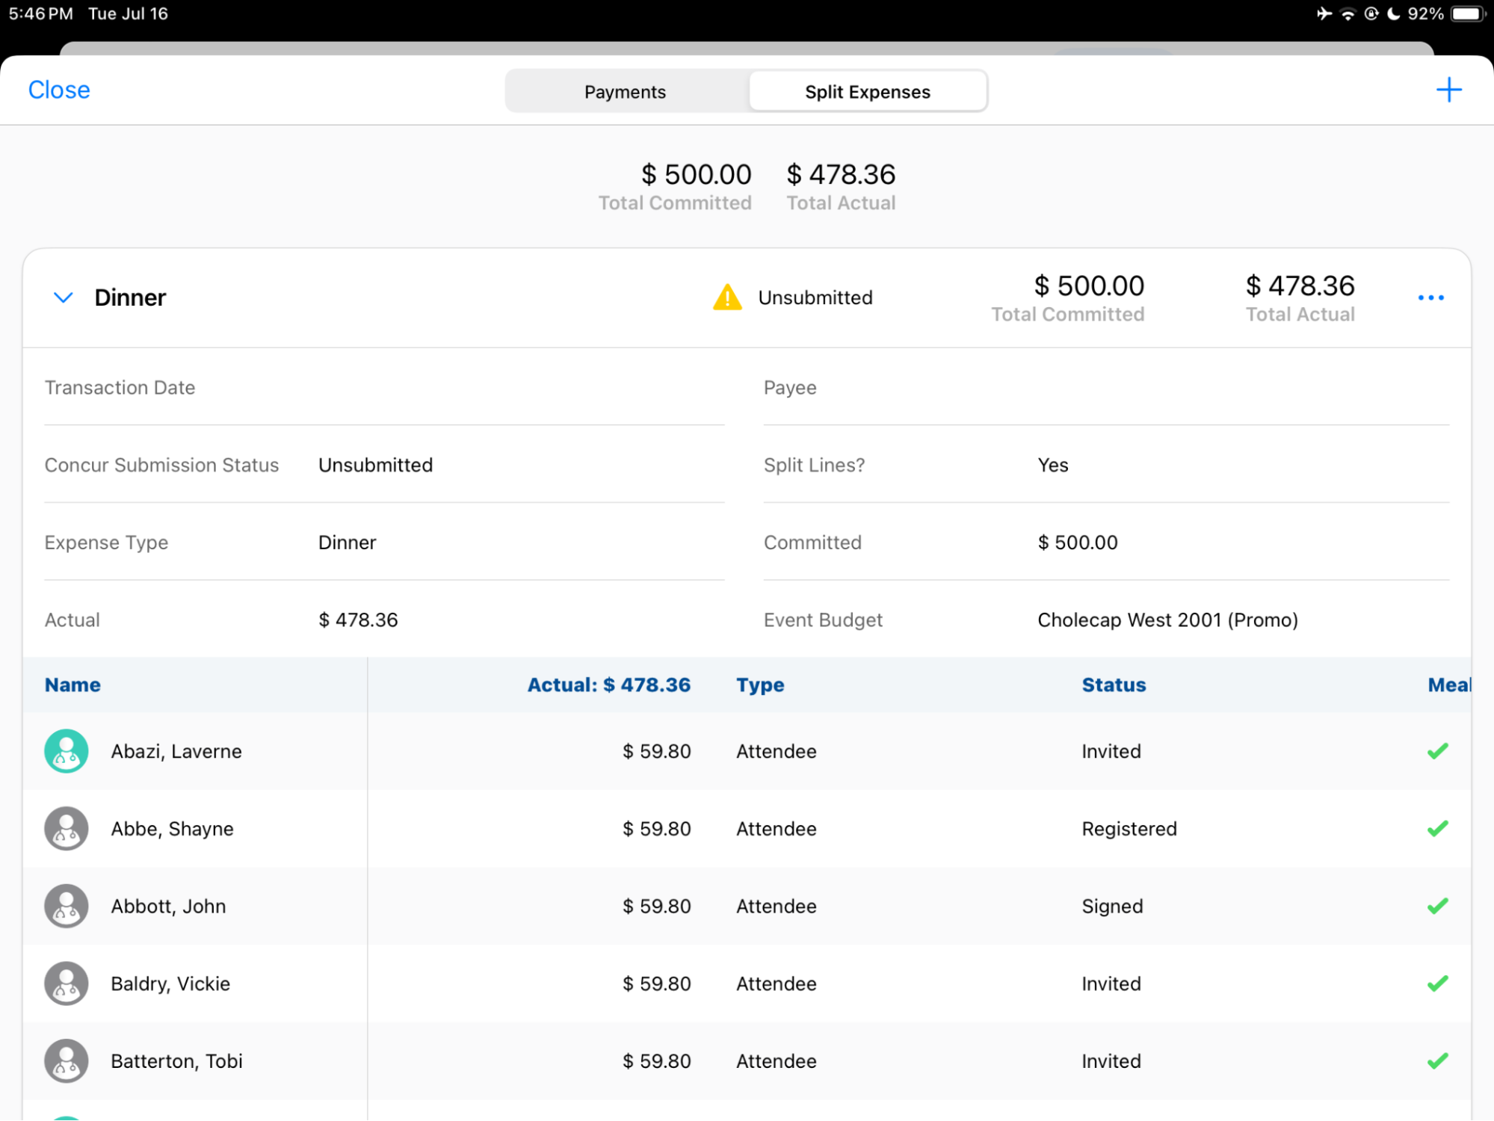Open Event Budget Cholecap West 2001 (Promo)
This screenshot has width=1494, height=1121.
click(x=1167, y=620)
